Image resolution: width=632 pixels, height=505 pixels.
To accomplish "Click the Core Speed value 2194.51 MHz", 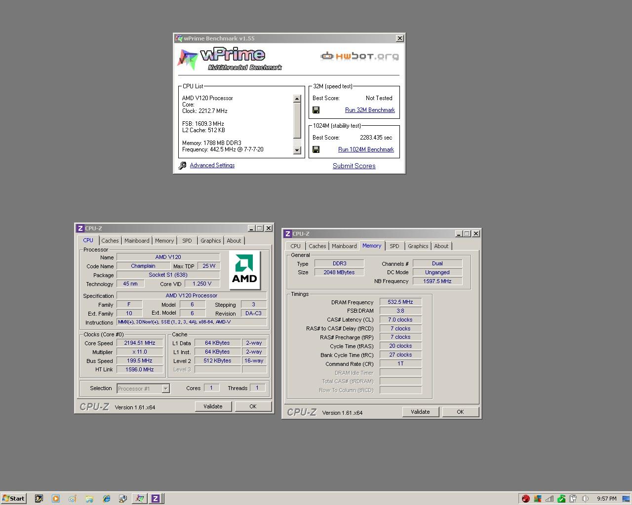I will pos(140,343).
